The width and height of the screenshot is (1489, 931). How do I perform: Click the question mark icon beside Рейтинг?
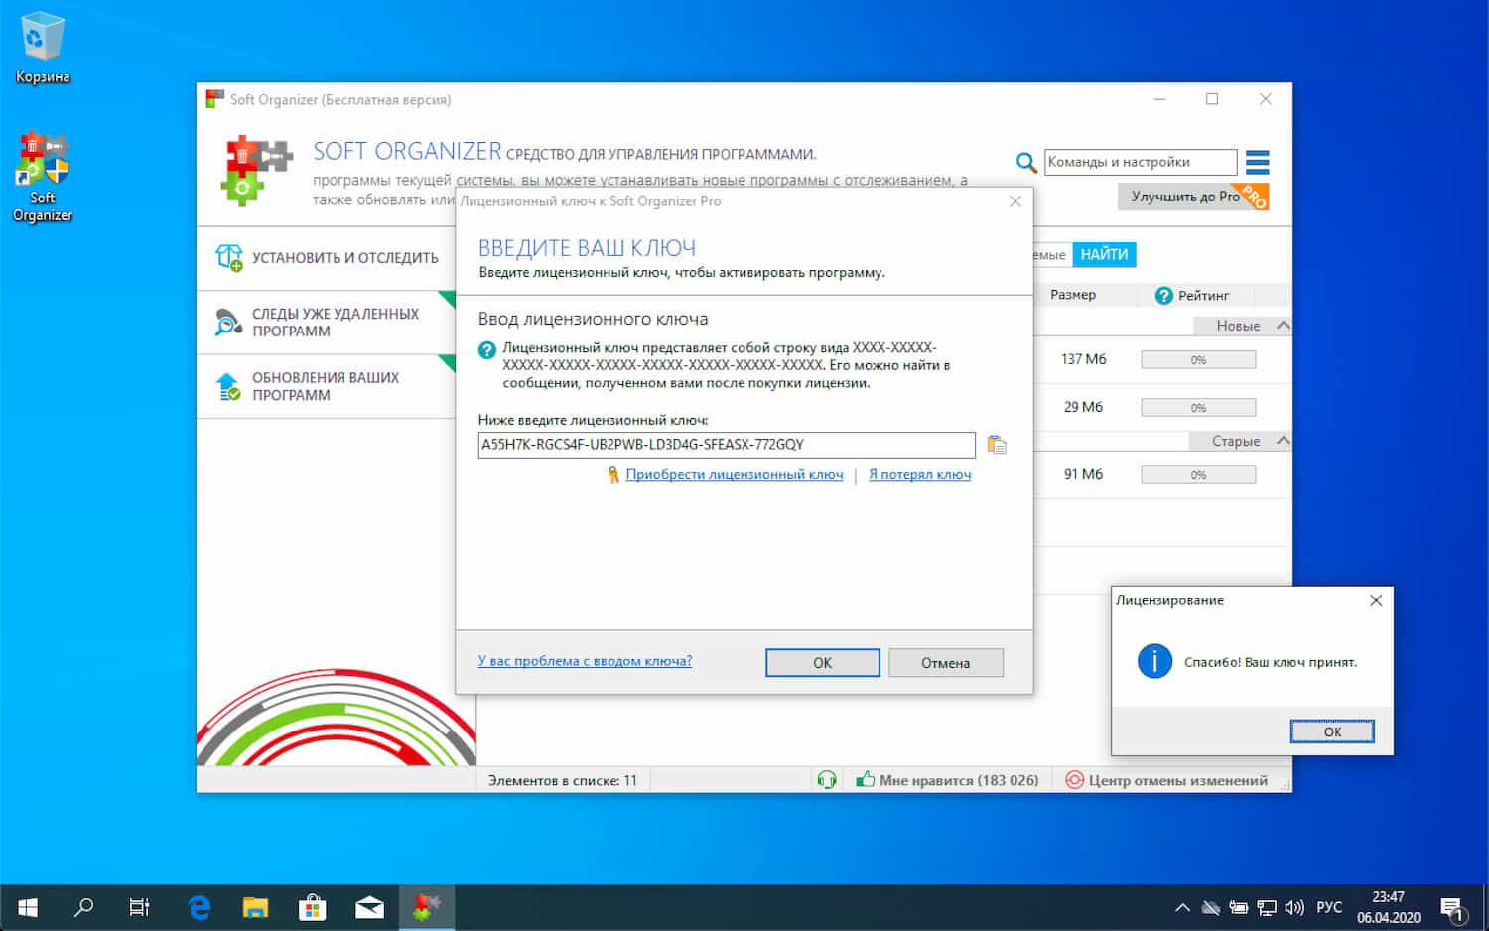1163,295
